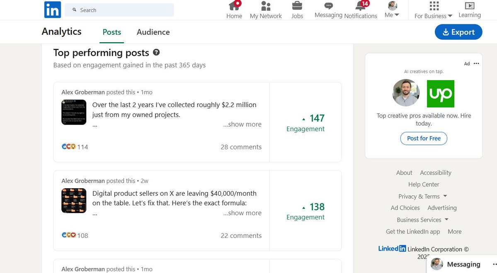The image size is (497, 273).
Task: Click Post for Free in the ad
Action: [x=423, y=139]
